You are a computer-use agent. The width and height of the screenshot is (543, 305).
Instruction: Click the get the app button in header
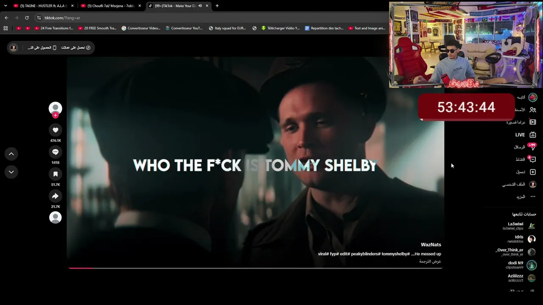42,47
